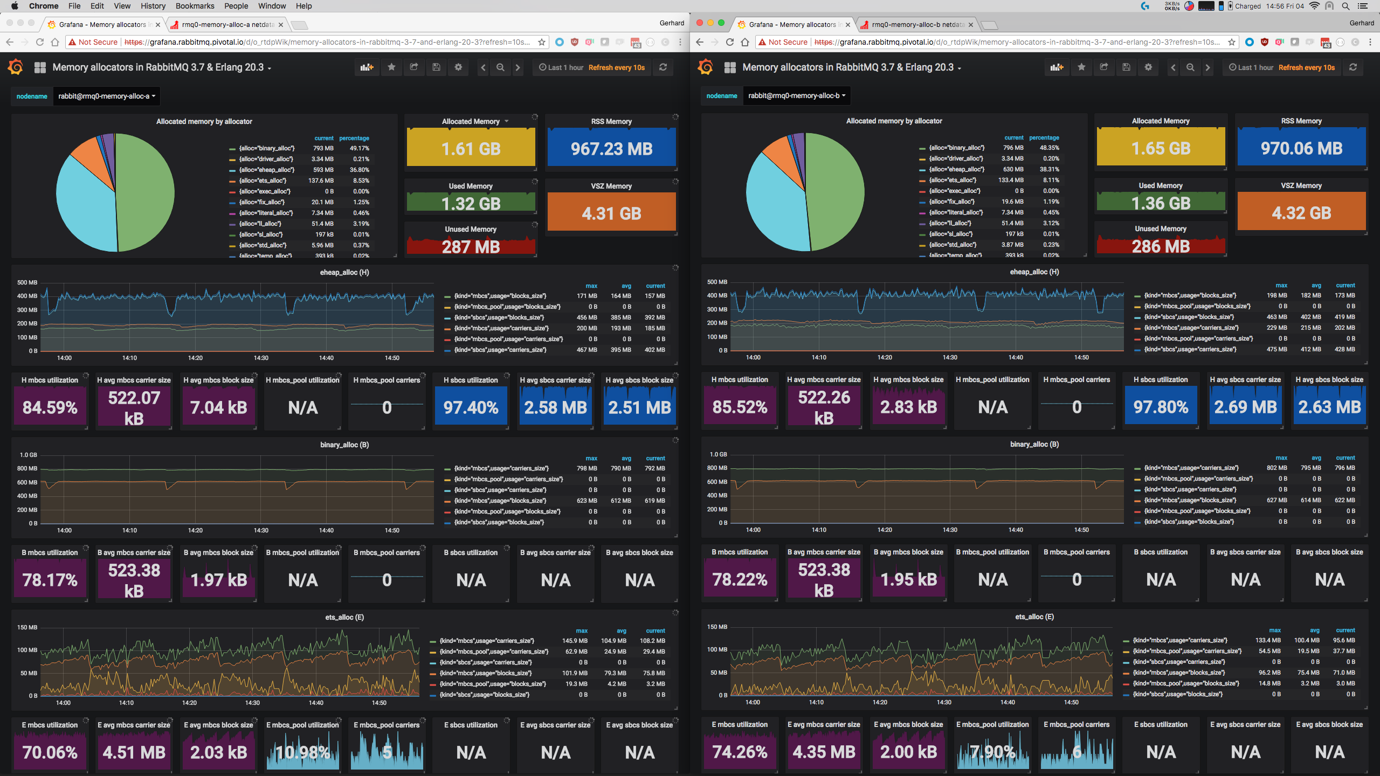Open Chrome's Bookmarks menu
This screenshot has width=1380, height=776.
pyautogui.click(x=195, y=6)
